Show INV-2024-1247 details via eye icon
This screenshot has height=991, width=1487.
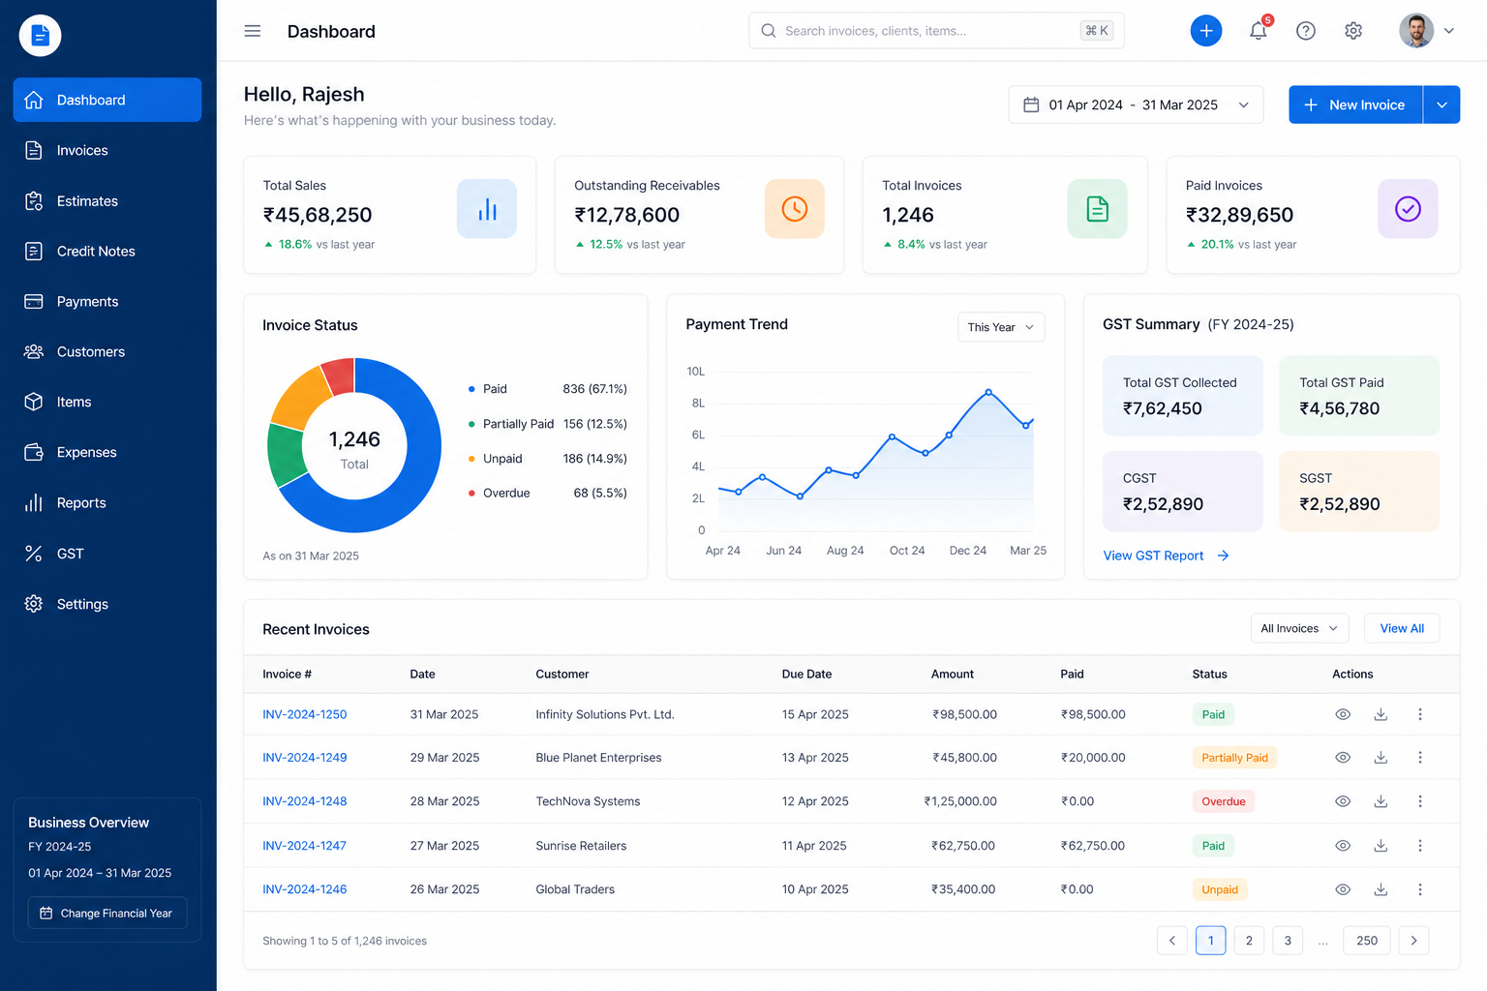(x=1343, y=846)
